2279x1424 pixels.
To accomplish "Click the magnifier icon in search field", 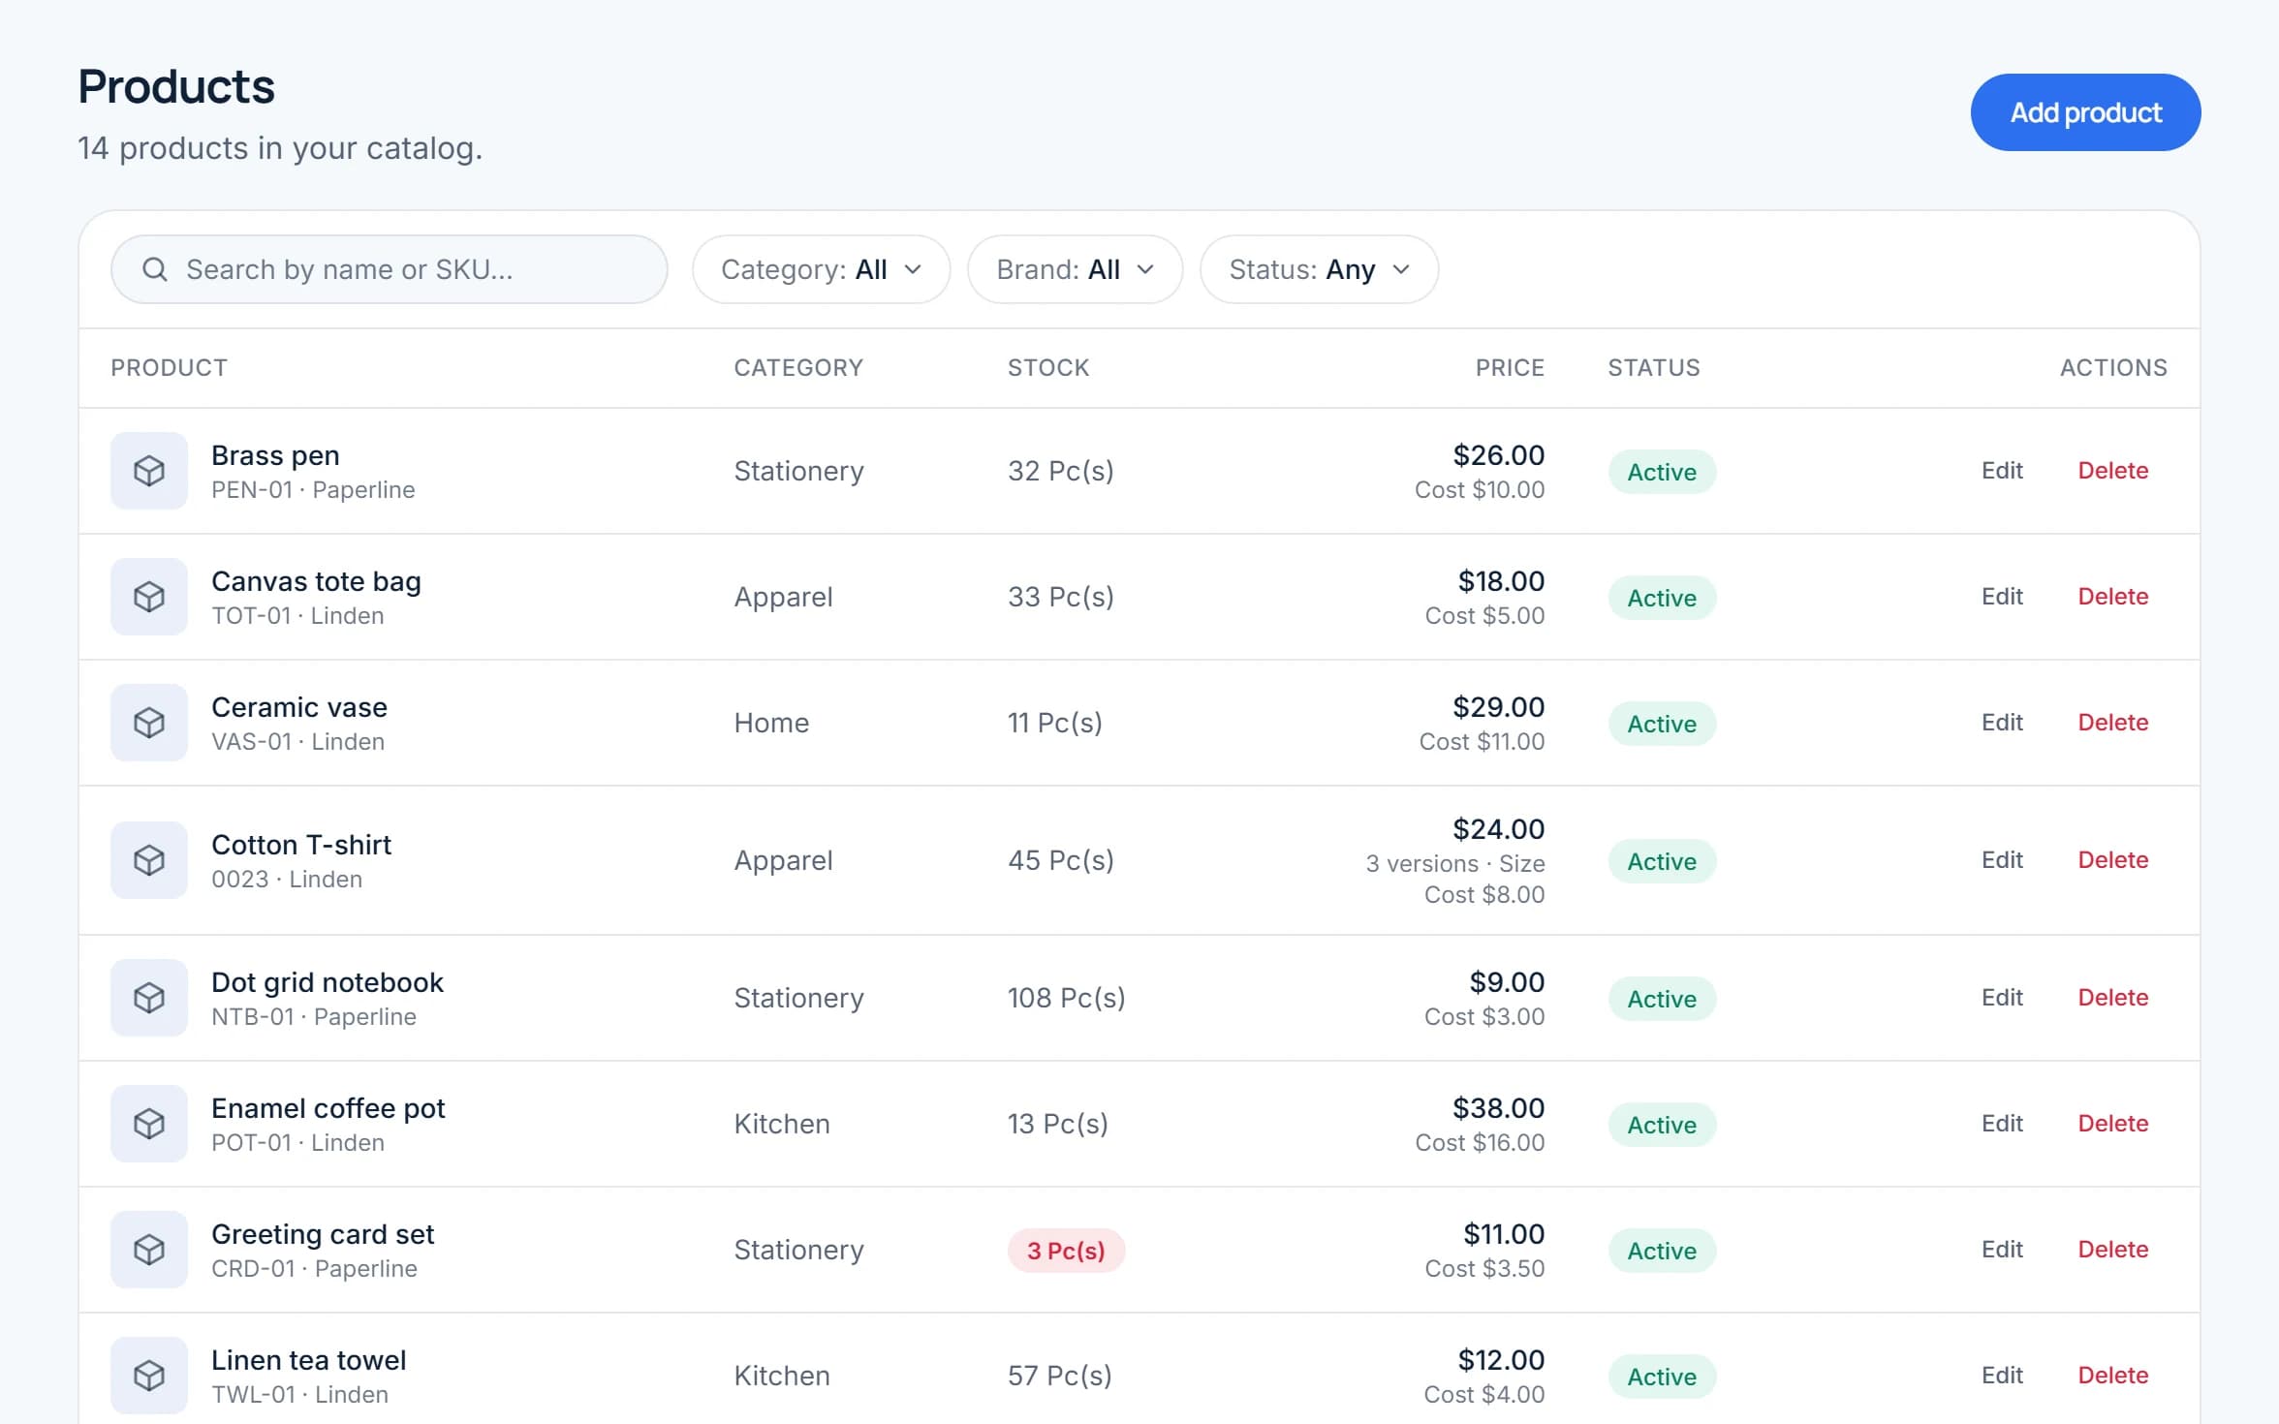I will coord(155,269).
